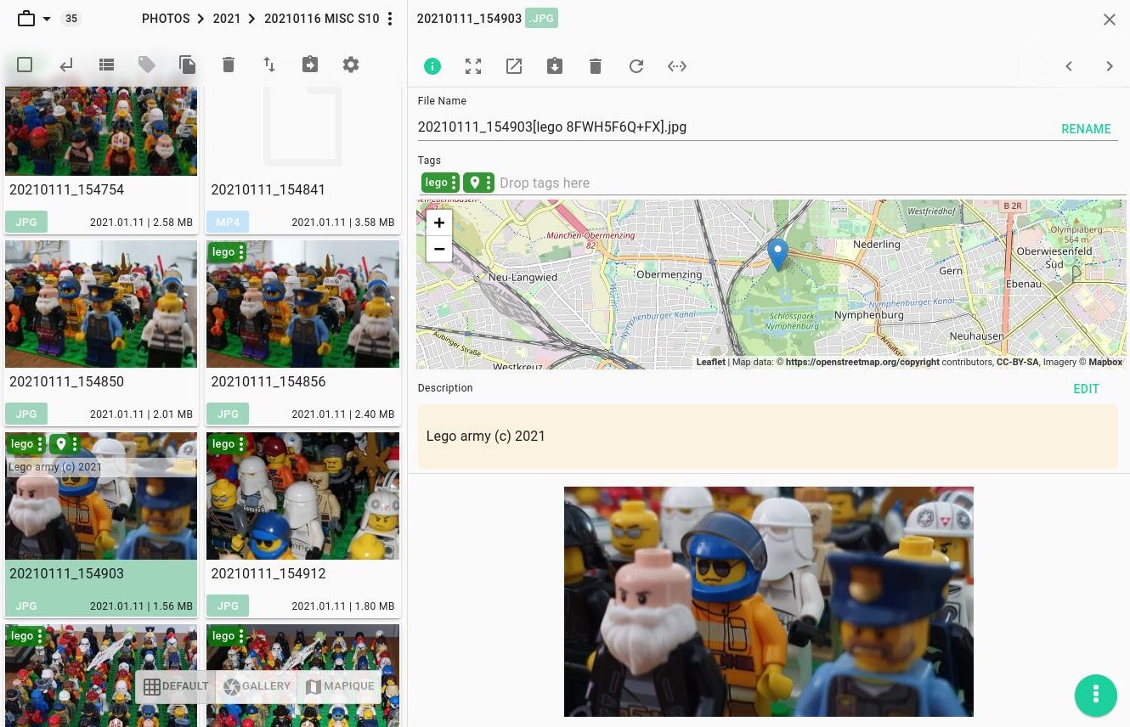Viewport: 1130px width, 727px height.
Task: Download the currently opened file
Action: [x=555, y=66]
